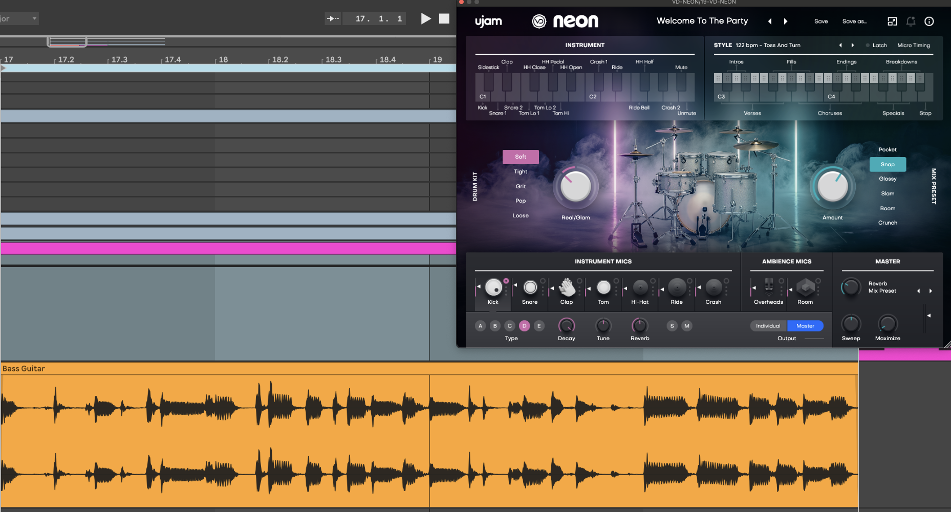The height and width of the screenshot is (512, 951).
Task: Click the Real/Glam knob
Action: [x=576, y=187]
